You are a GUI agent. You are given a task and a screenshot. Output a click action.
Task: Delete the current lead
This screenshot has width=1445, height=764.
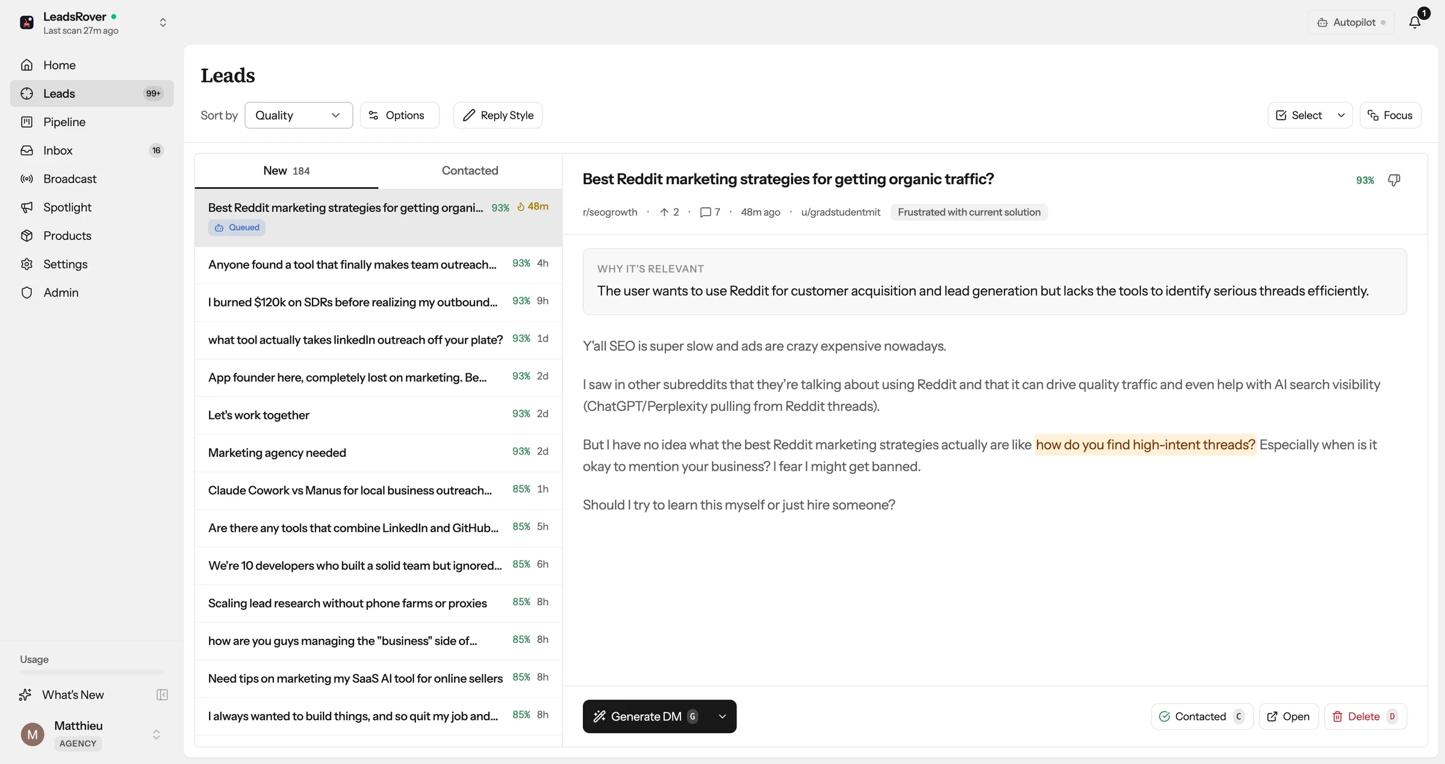pyautogui.click(x=1364, y=716)
